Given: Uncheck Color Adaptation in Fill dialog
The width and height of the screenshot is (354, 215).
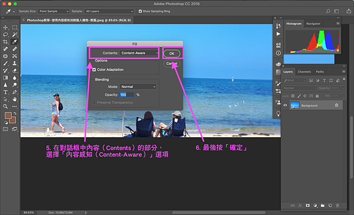Looking at the screenshot, I should (x=94, y=70).
